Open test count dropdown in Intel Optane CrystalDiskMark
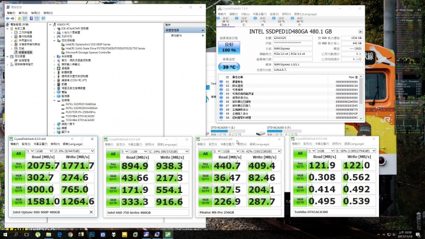This screenshot has height=239, width=425. (30, 151)
